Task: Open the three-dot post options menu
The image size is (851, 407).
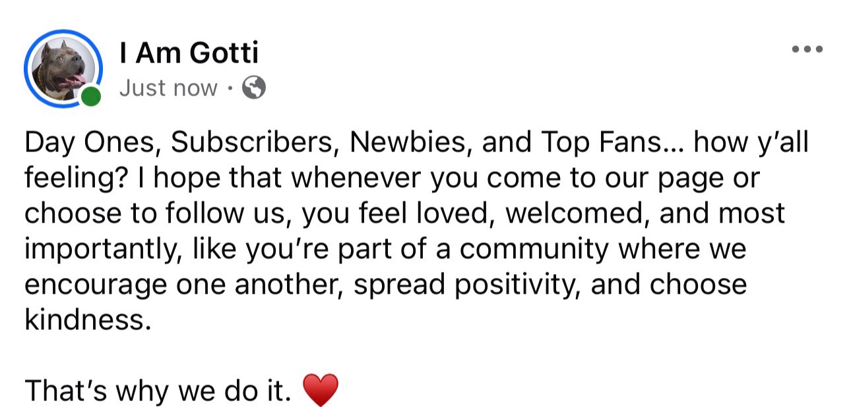Action: 808,49
